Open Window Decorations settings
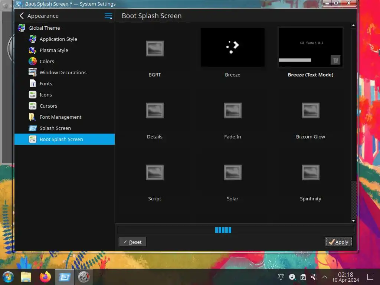Screen dimensions: 380x285 click(x=63, y=72)
